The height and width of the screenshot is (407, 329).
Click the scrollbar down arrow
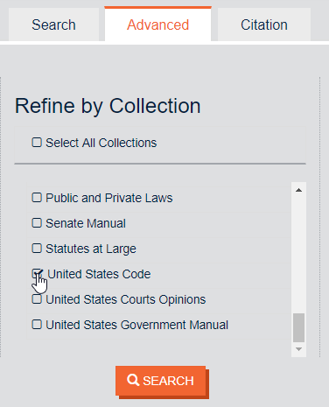(298, 349)
